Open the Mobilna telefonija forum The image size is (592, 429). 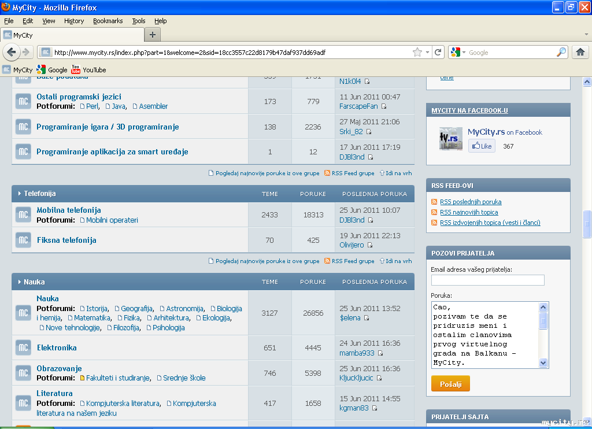click(x=69, y=210)
